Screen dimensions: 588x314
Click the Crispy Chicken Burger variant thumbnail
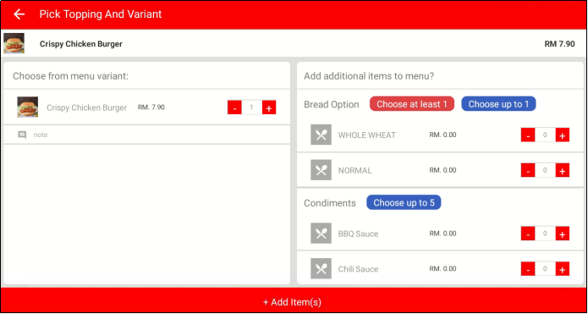point(27,107)
